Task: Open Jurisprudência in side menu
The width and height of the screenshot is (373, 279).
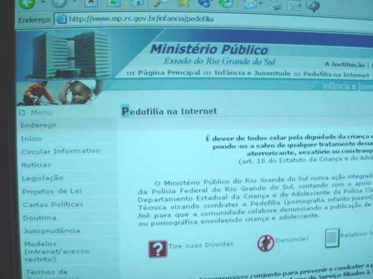Action: [52, 231]
